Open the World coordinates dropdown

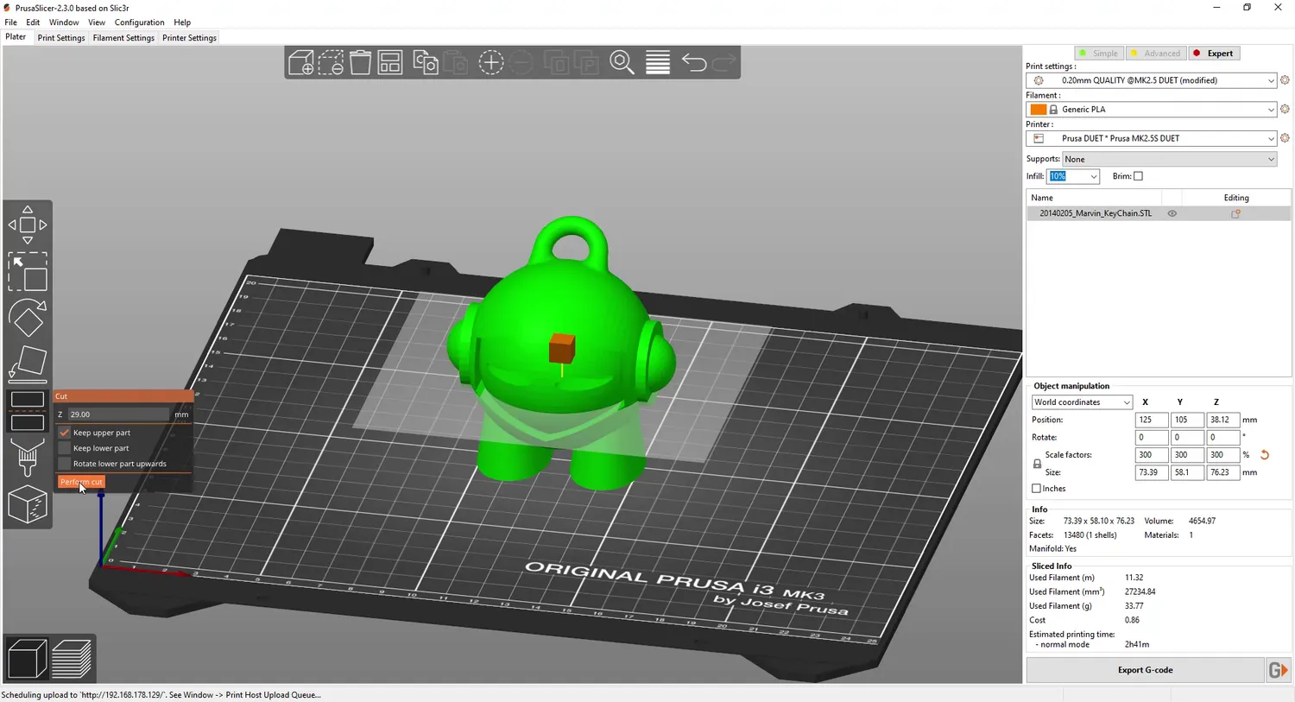coord(1082,402)
